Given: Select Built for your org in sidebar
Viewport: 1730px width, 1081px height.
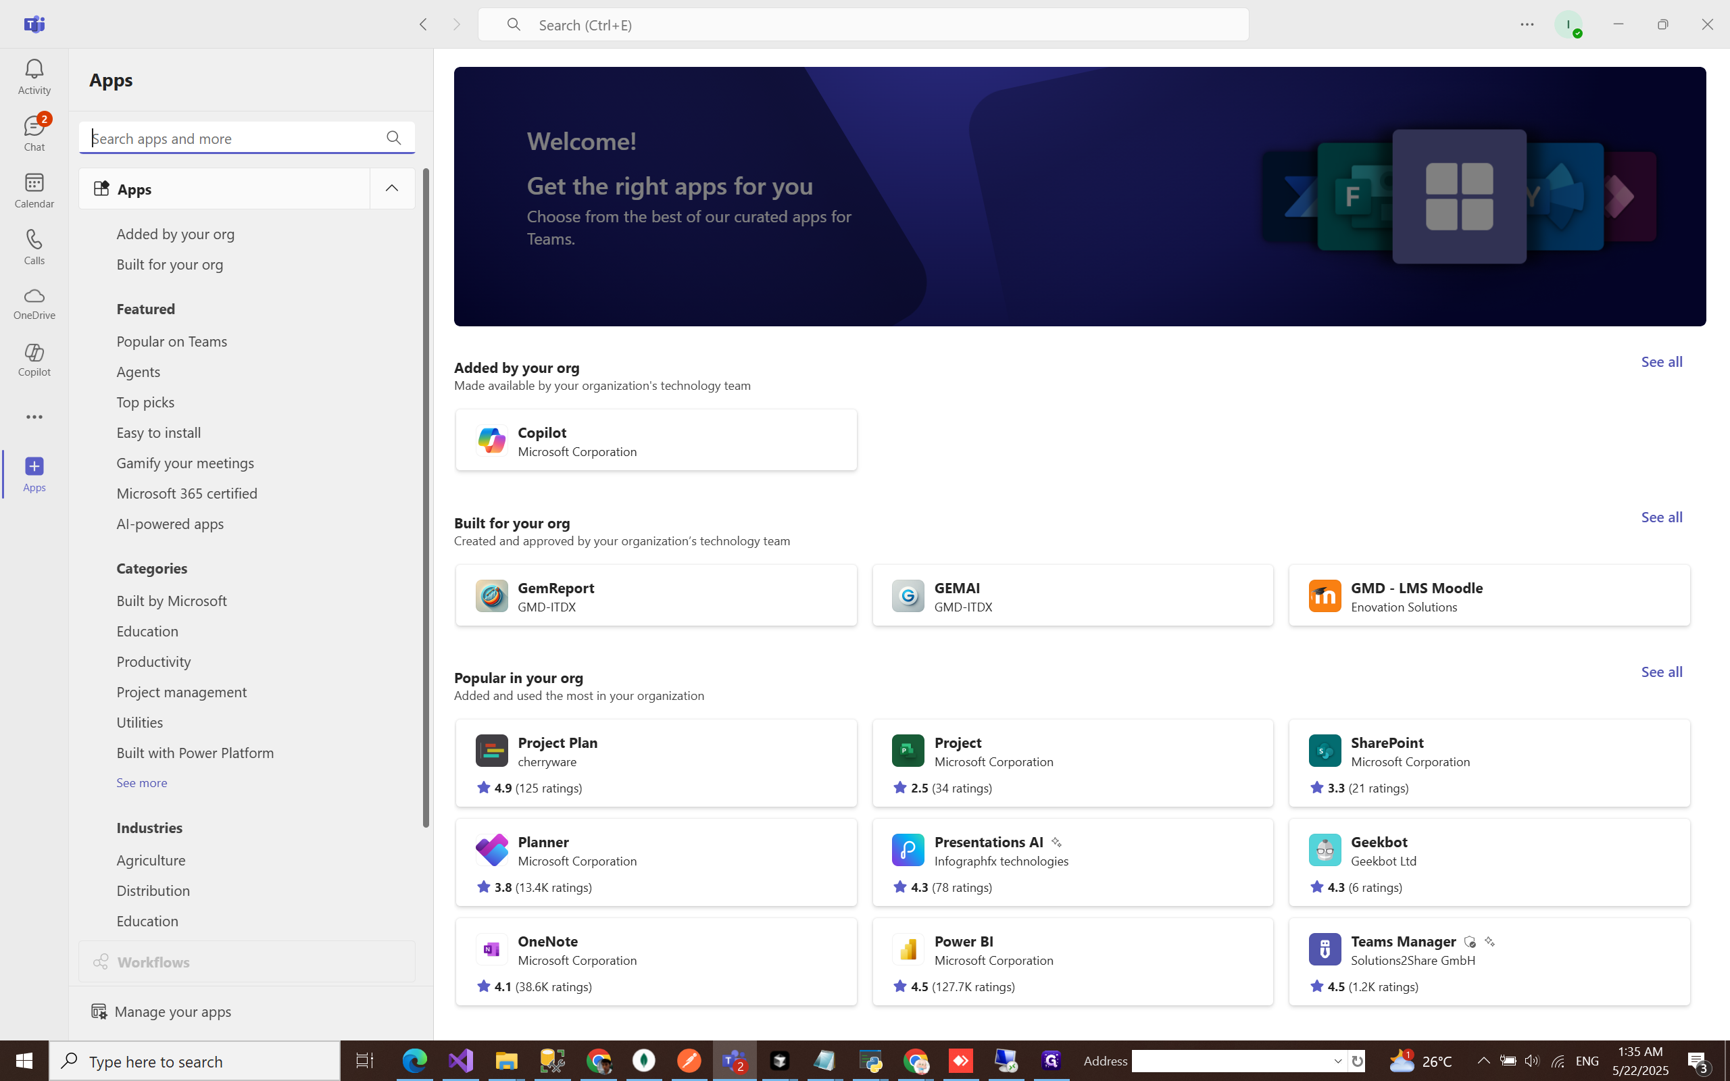Looking at the screenshot, I should pyautogui.click(x=170, y=265).
